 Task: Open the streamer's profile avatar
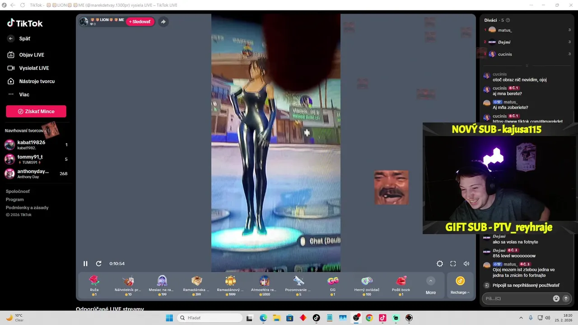point(84,22)
